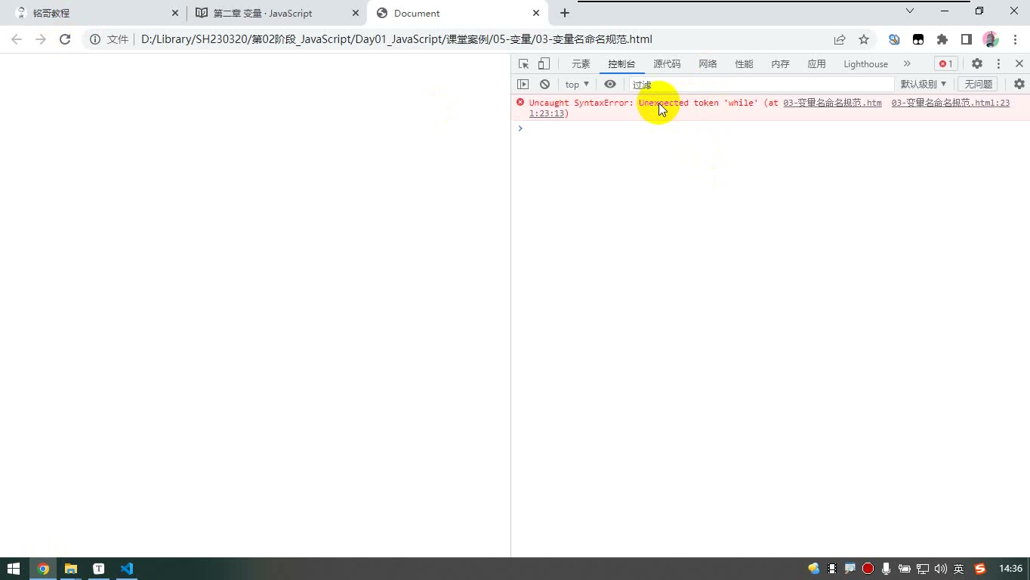Screen dimensions: 1030x580
Task: Click the address bar URL
Action: pyautogui.click(x=396, y=39)
